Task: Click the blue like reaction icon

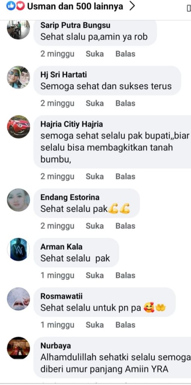Action: tap(11, 6)
